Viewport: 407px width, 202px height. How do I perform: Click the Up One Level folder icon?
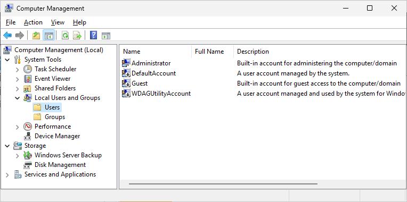[x=36, y=35]
